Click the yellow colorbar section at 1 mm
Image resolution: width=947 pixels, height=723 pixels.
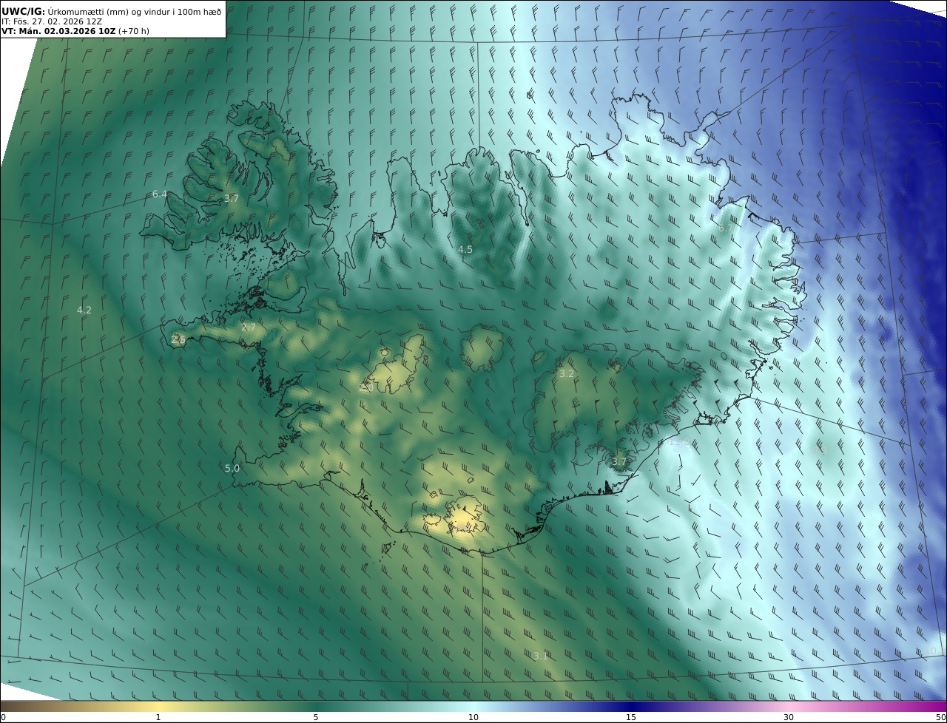pyautogui.click(x=158, y=706)
